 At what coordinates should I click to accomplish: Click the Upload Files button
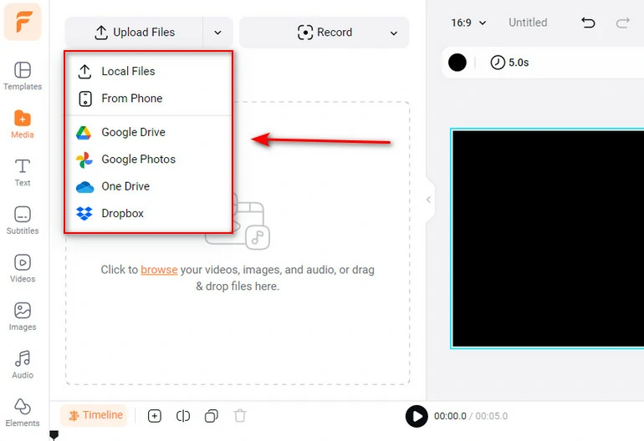coord(135,33)
